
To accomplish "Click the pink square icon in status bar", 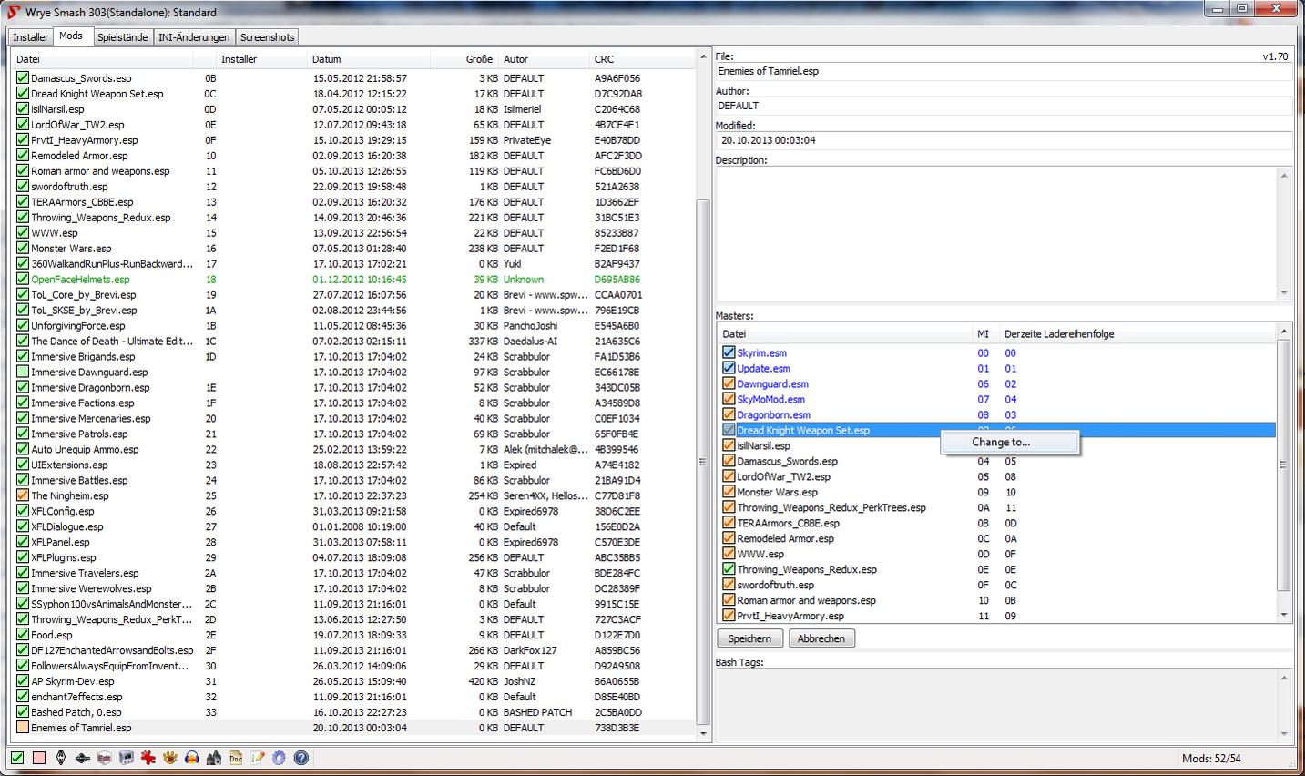I will point(39,758).
